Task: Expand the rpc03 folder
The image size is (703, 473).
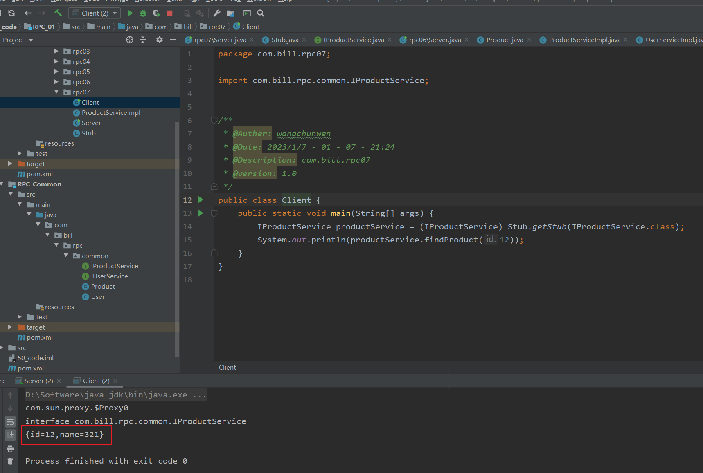Action: 56,51
